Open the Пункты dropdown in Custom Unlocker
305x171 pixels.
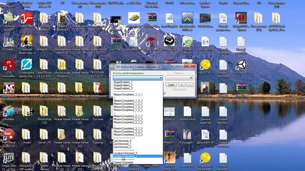[x=179, y=78]
